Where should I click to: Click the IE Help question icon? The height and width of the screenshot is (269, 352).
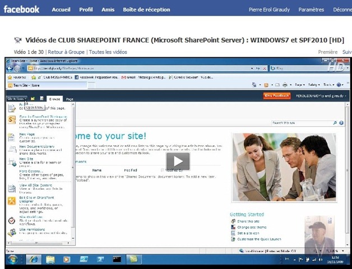pyautogui.click(x=339, y=85)
